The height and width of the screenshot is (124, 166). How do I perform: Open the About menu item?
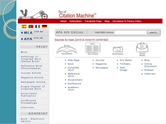(63, 21)
